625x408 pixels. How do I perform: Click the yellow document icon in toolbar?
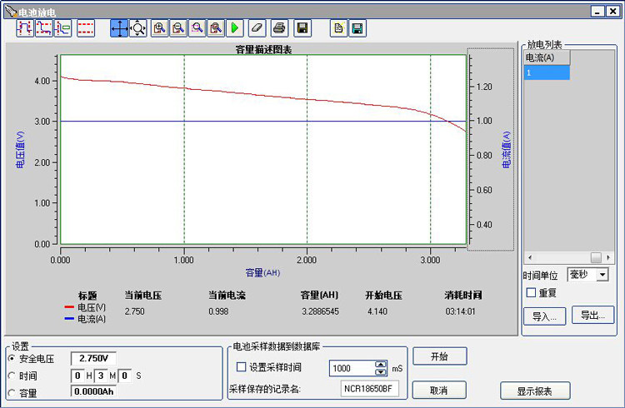click(338, 27)
